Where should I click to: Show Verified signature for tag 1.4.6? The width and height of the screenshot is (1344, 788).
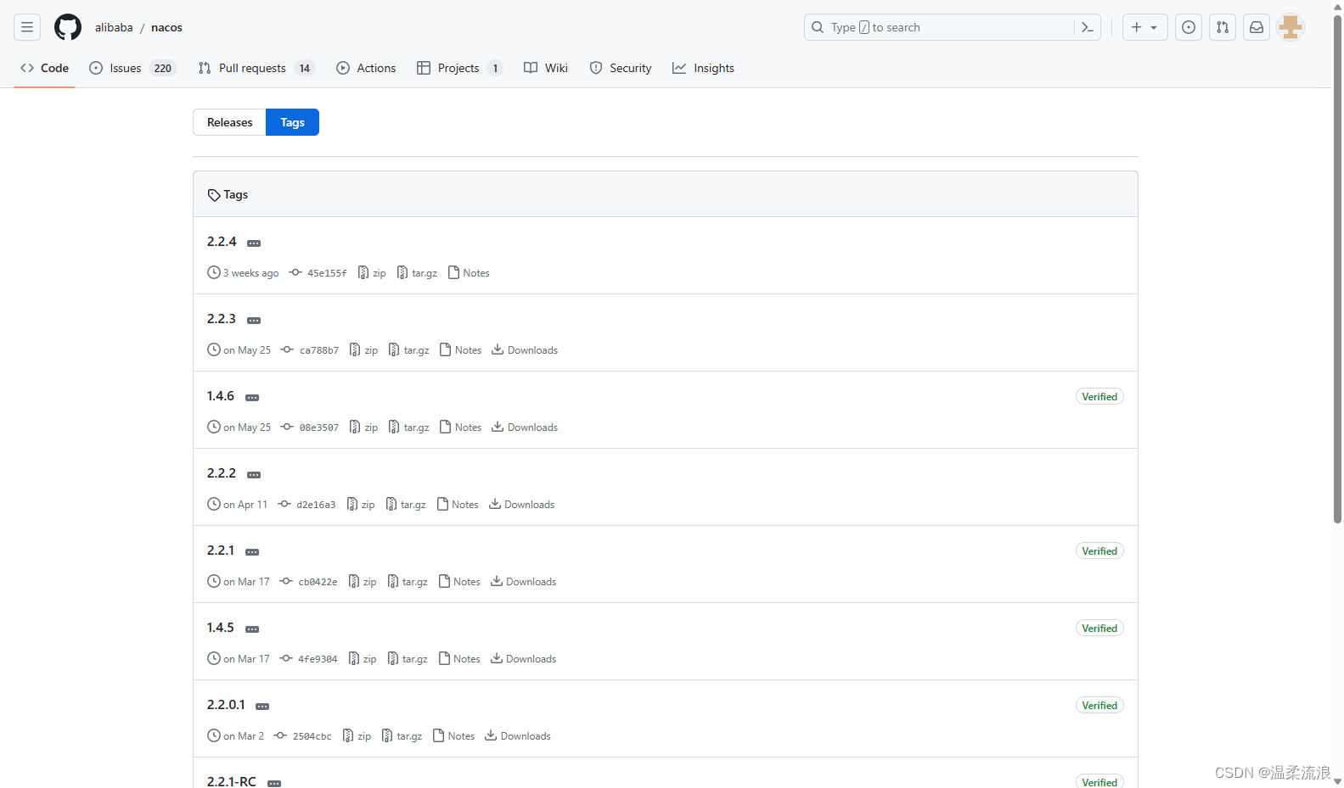point(1099,396)
